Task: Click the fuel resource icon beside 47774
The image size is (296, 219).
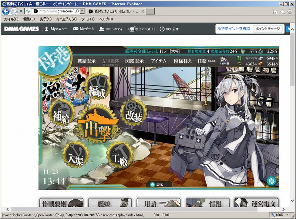Action: tap(239, 58)
